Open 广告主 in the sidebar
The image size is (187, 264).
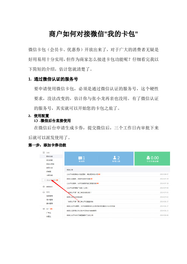click(x=49, y=213)
